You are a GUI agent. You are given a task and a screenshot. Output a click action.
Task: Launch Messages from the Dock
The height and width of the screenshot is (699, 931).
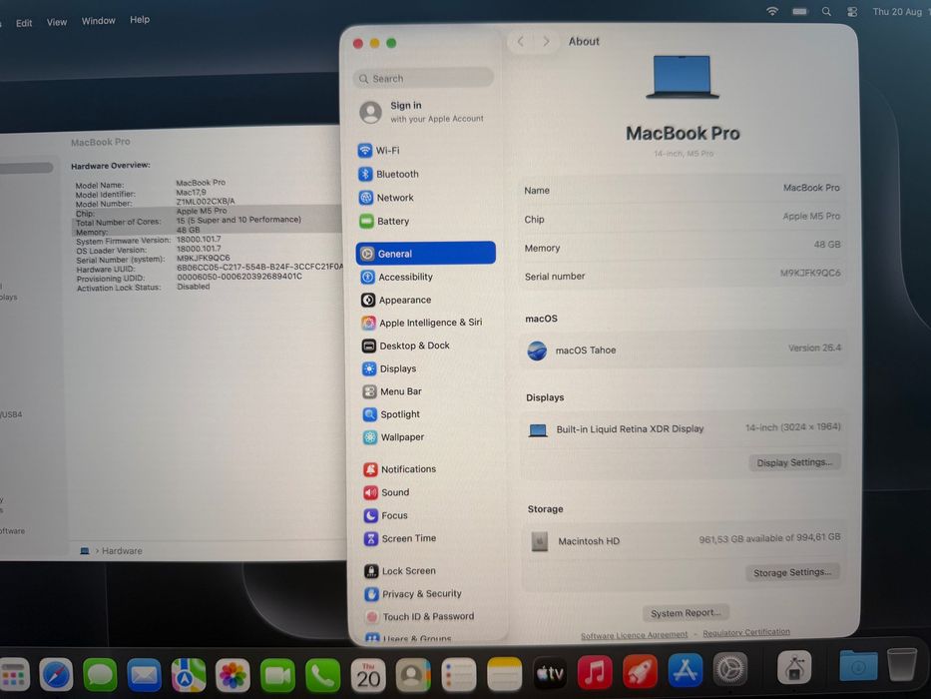[101, 675]
